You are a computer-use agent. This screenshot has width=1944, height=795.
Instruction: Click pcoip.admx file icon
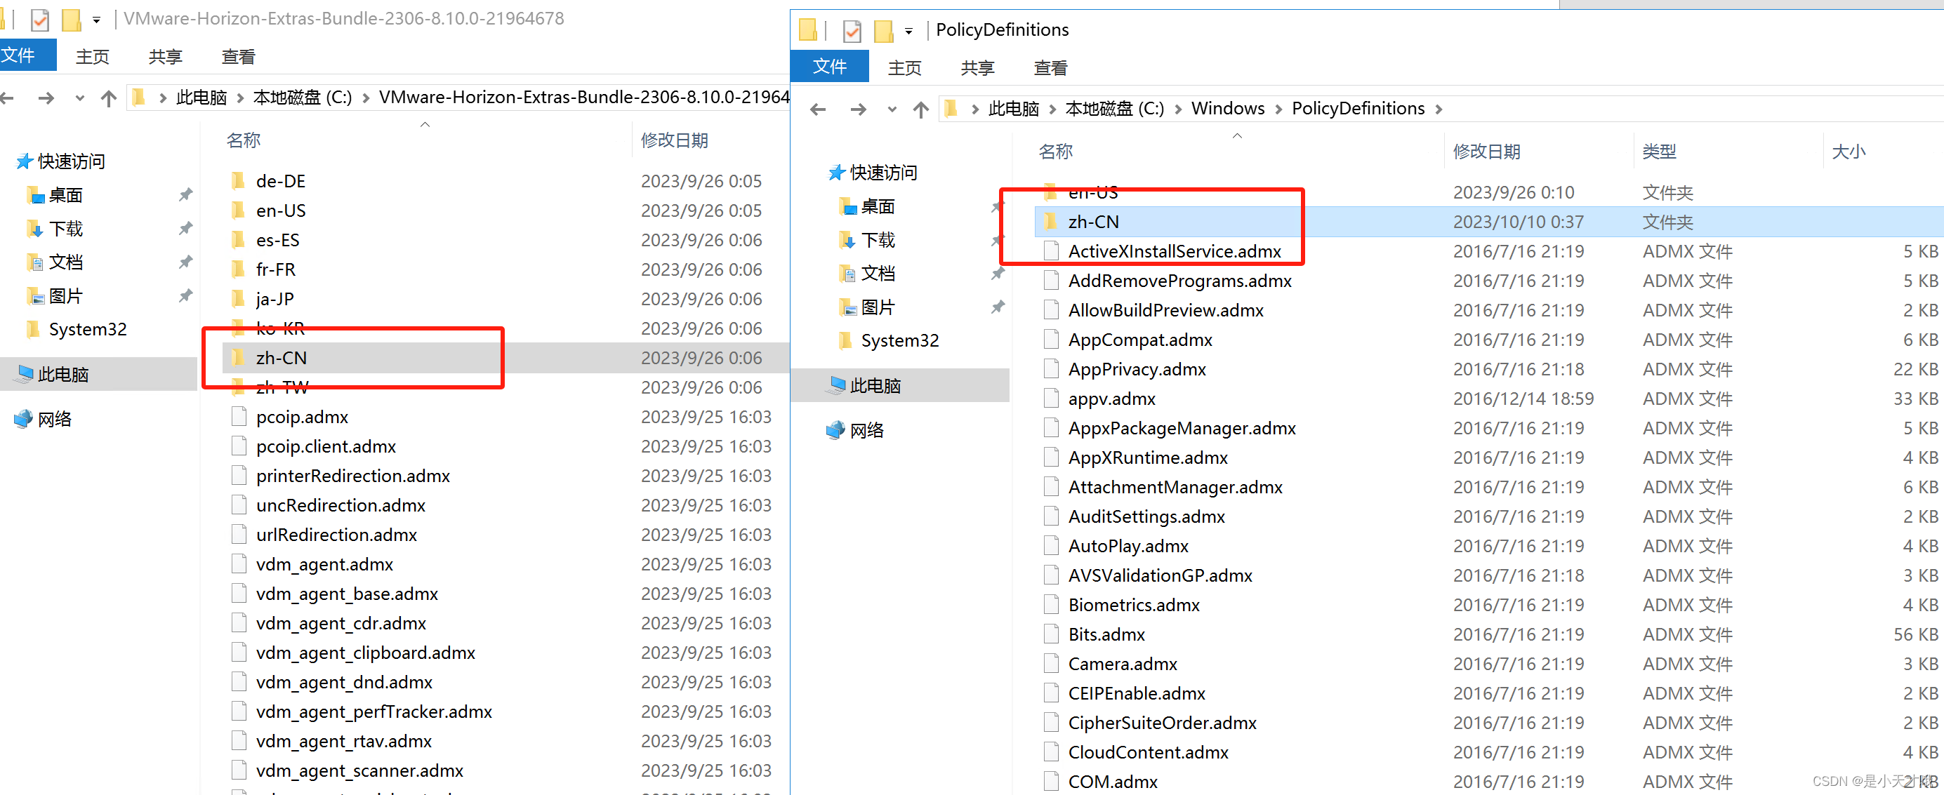pos(239,416)
